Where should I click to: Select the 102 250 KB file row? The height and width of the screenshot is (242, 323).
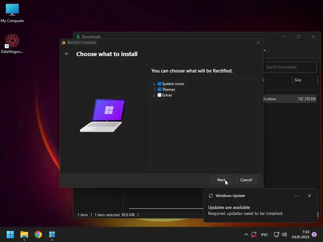pyautogui.click(x=290, y=99)
